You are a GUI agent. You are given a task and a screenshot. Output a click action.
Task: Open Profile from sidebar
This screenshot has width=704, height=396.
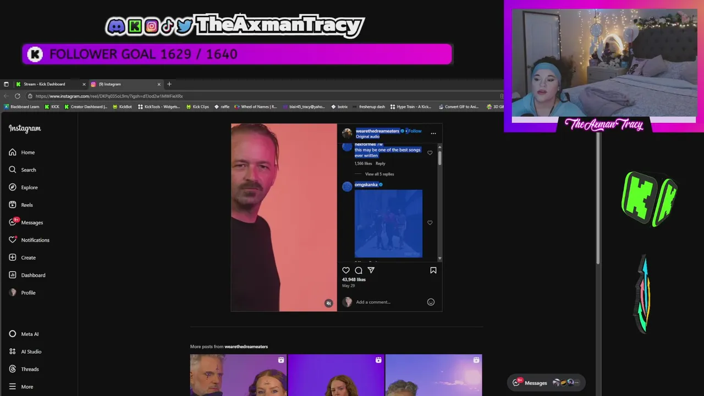click(x=23, y=293)
